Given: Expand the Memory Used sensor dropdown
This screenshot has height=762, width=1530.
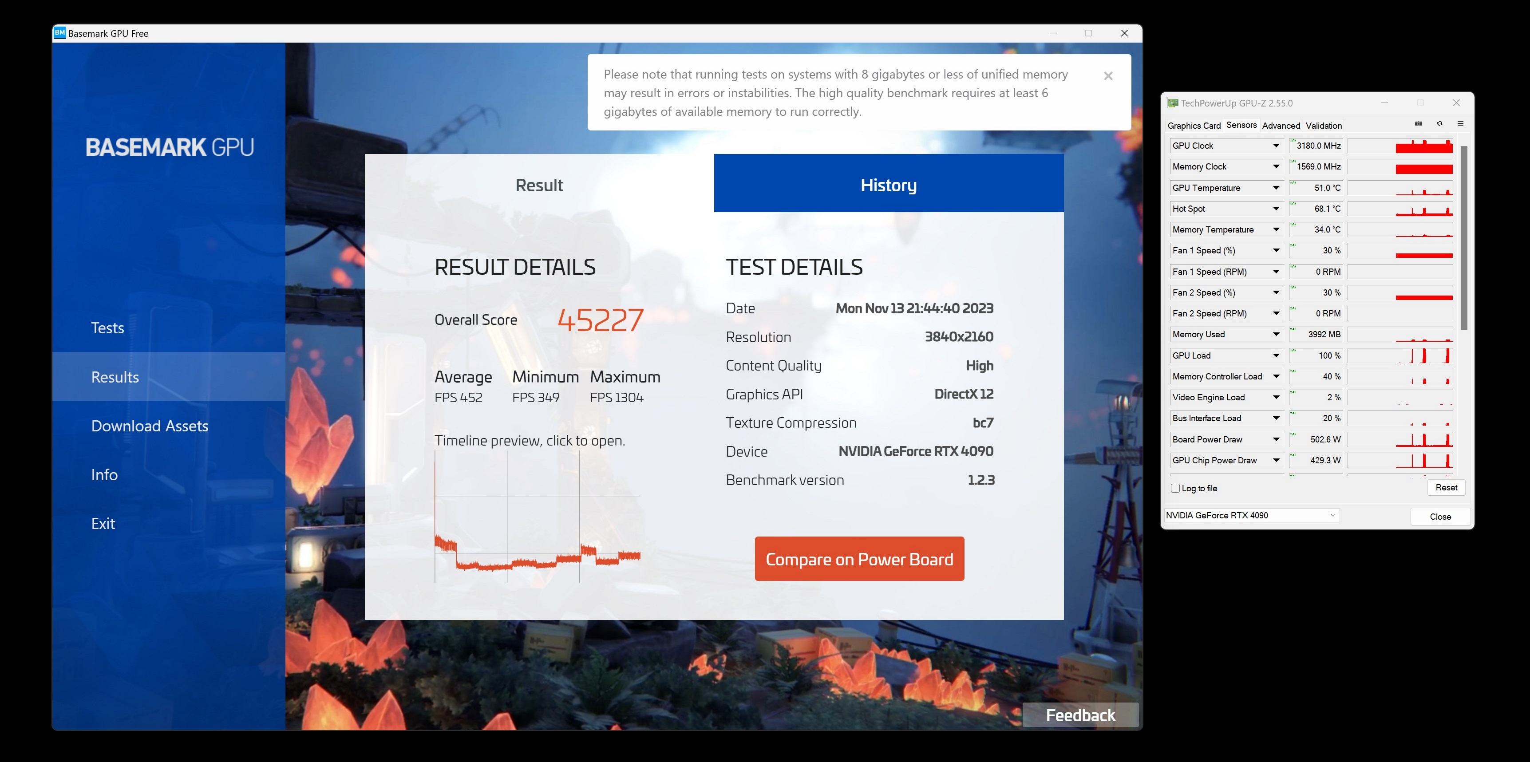Looking at the screenshot, I should click(x=1276, y=334).
